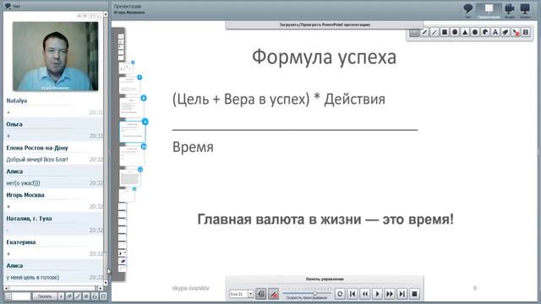Screen dimensions: 541x304
Task: Switch to the Presentation view tab
Action: coord(489,10)
